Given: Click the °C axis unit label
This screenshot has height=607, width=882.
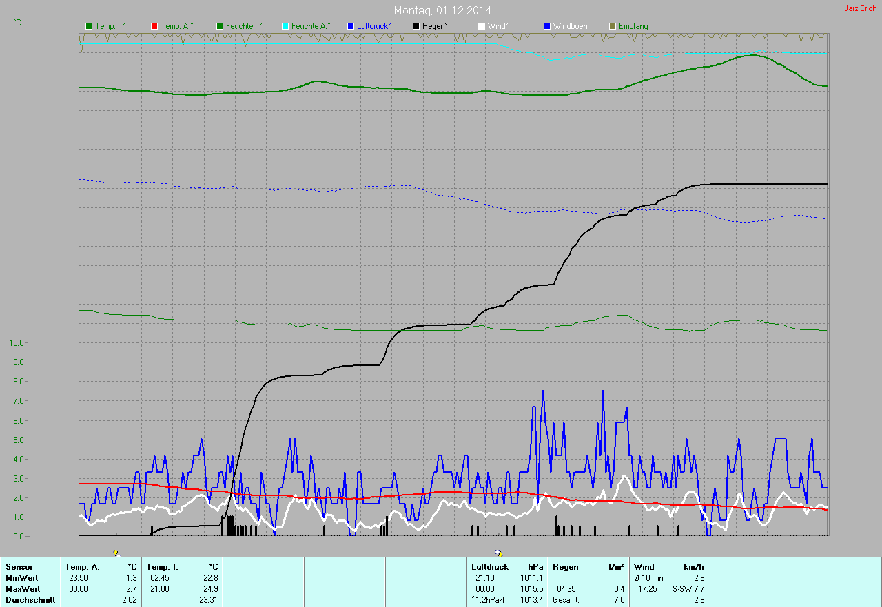Looking at the screenshot, I should tap(17, 23).
